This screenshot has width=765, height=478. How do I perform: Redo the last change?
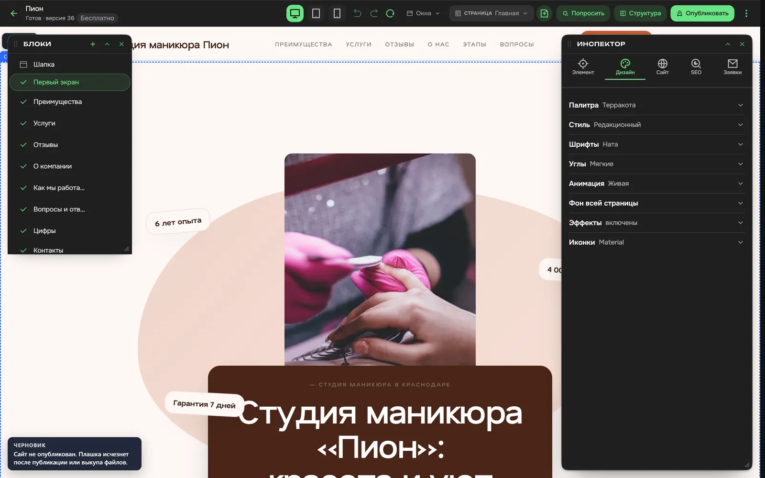click(374, 13)
